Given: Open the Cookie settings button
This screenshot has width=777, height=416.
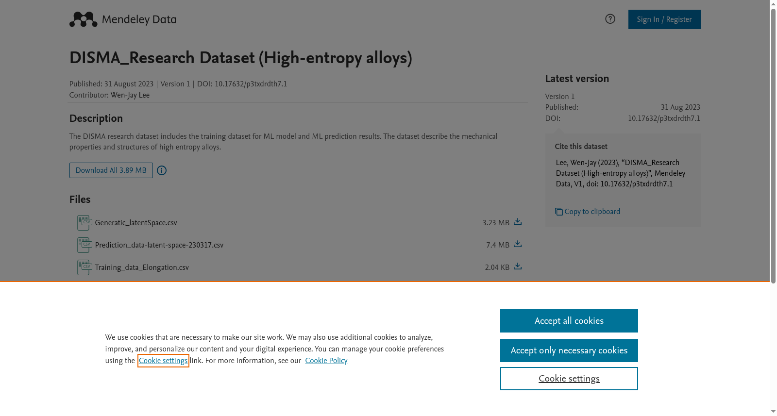Looking at the screenshot, I should (569, 379).
